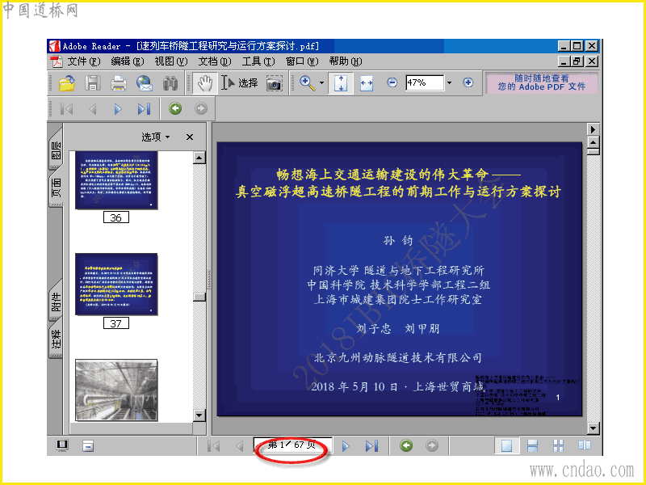Open the zoom percentage dropdown arrow
Image resolution: width=646 pixels, height=485 pixels.
point(450,83)
